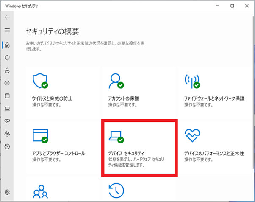Viewport: 255px width, 202px height.
Task: Open firewall antenna icon in sidebar
Action: click(x=7, y=83)
